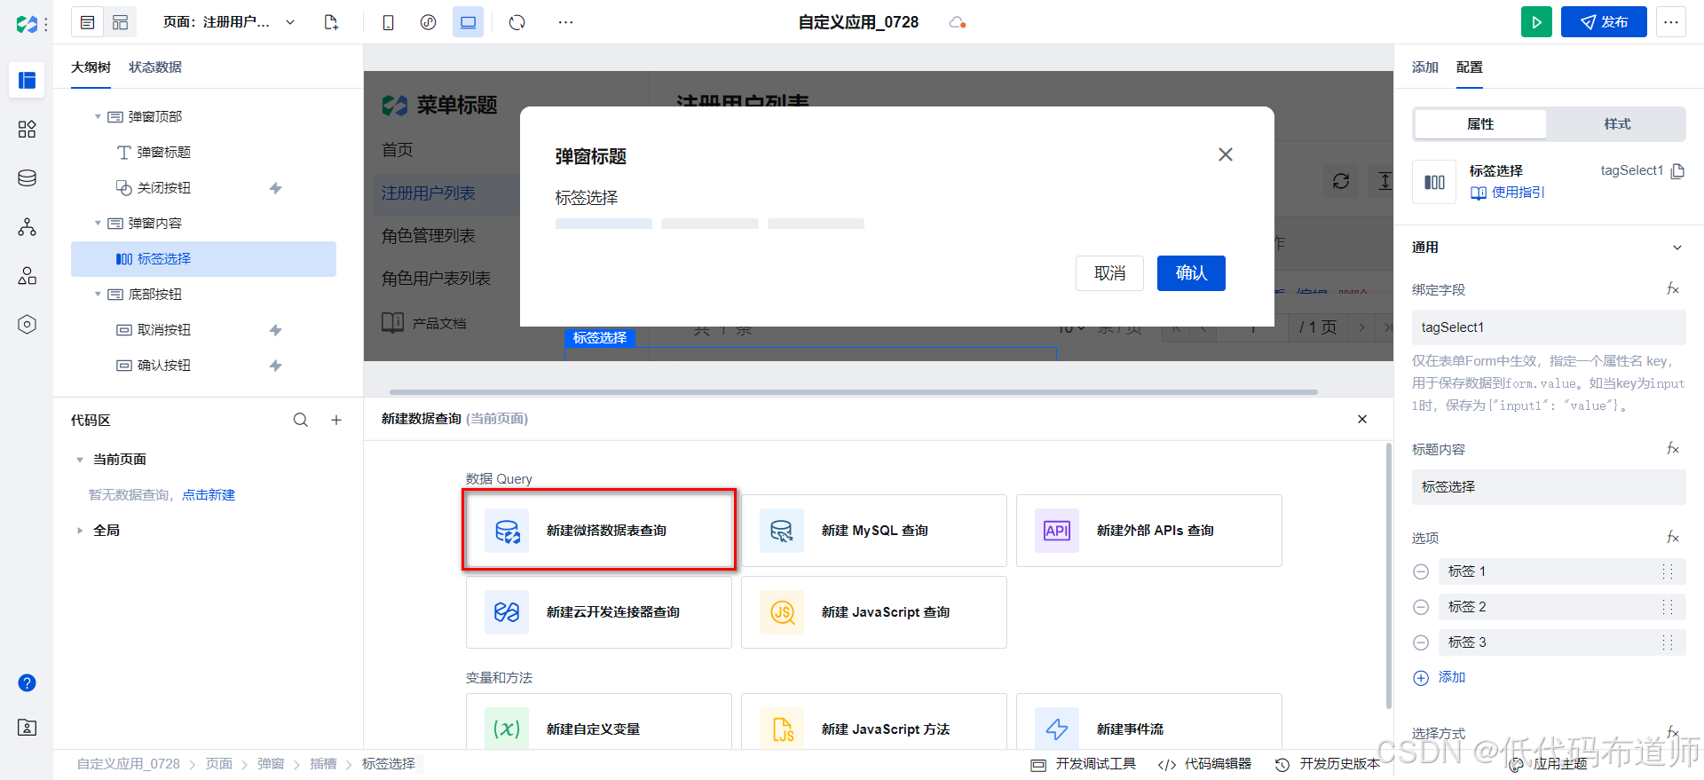
Task: Click the fx expression icon for 标题内容
Action: 1673,449
